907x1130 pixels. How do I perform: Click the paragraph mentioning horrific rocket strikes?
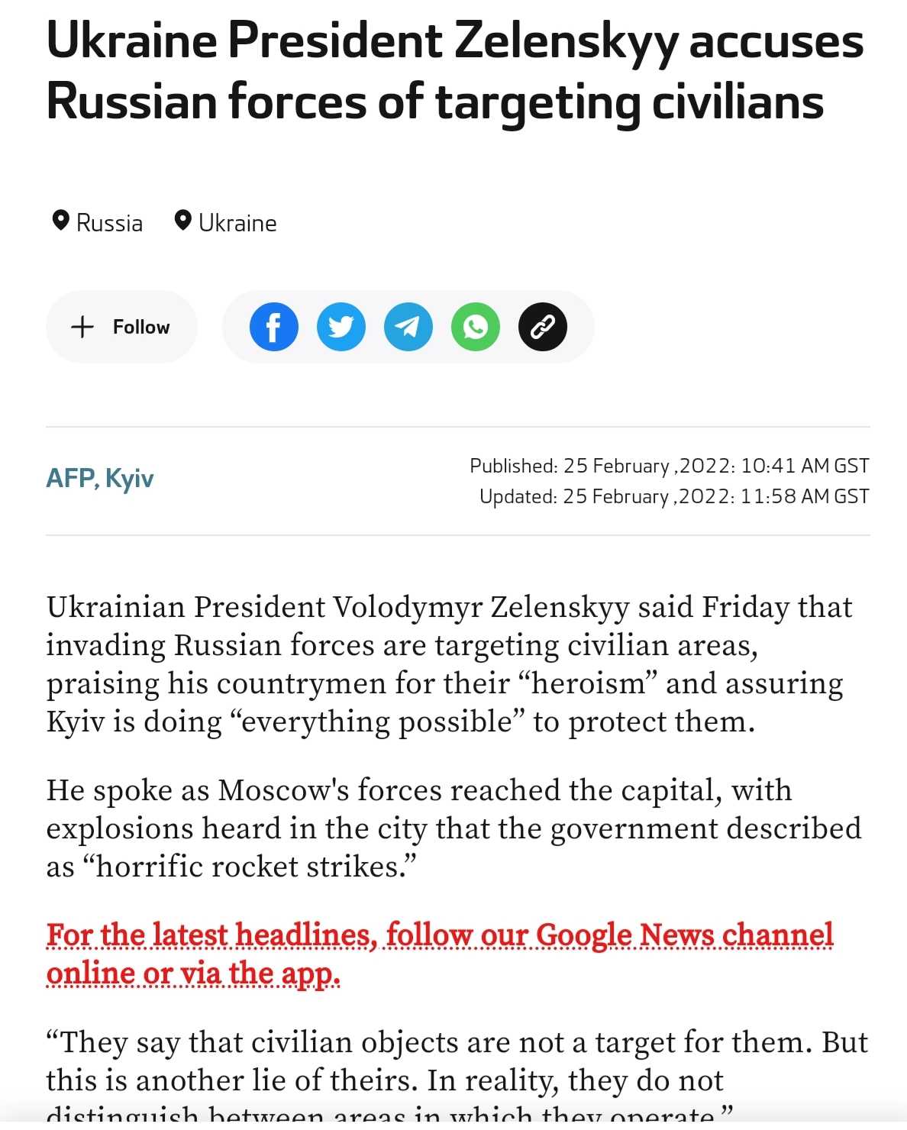(454, 828)
